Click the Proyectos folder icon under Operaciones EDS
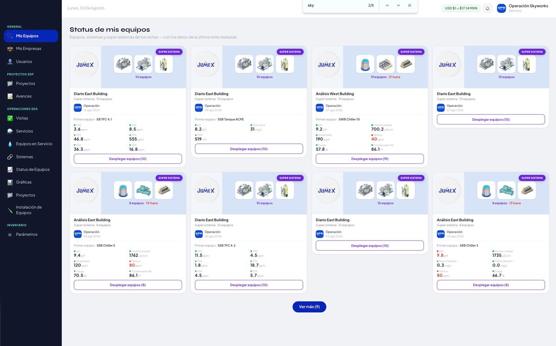 coord(10,195)
